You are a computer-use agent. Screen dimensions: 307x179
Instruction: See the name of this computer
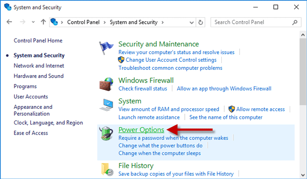[x=226, y=117]
